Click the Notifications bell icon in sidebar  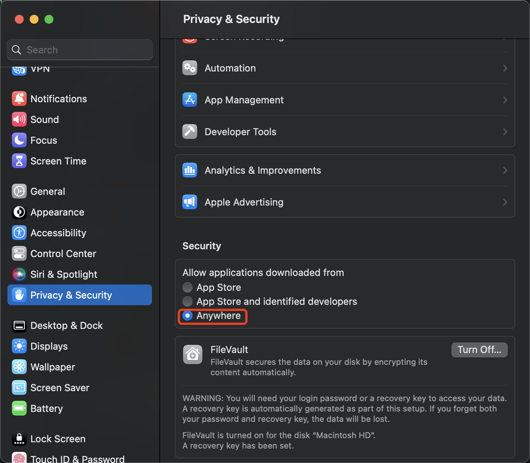tap(19, 99)
